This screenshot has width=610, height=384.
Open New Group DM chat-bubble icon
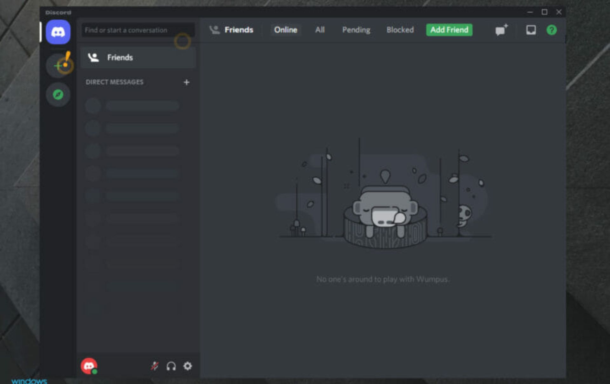(501, 30)
